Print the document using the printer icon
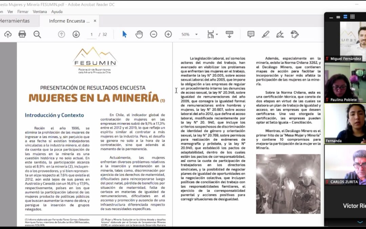This screenshot has height=229, width=366. 22,34
